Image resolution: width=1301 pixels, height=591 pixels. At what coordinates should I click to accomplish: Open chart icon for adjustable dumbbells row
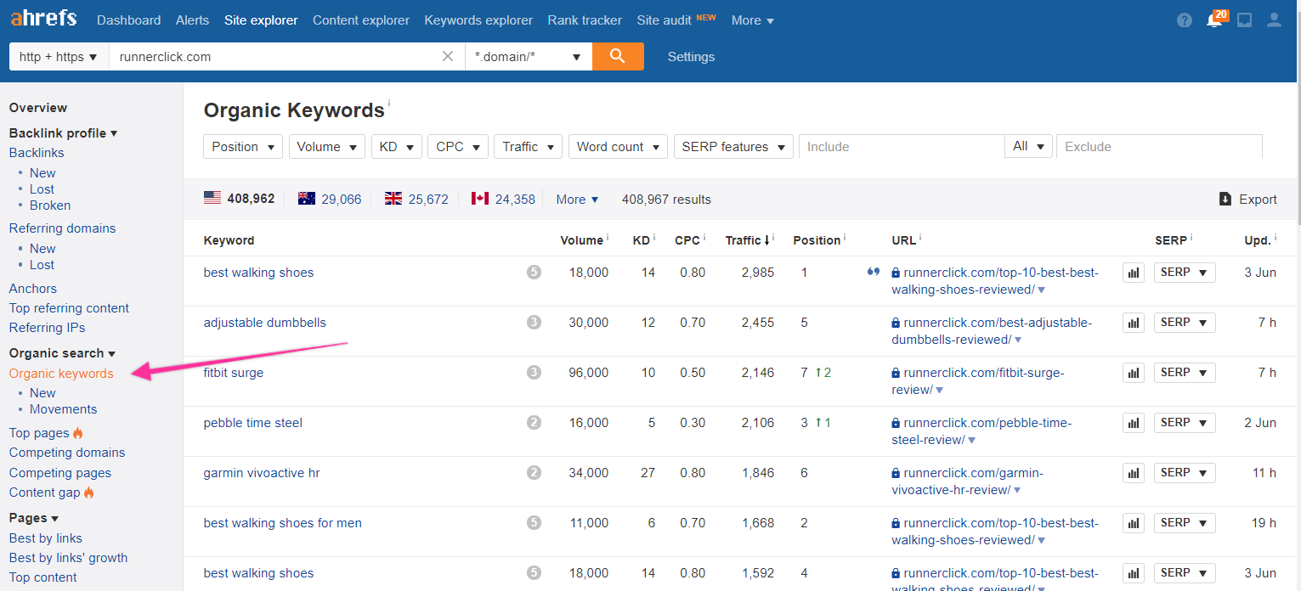pos(1134,323)
